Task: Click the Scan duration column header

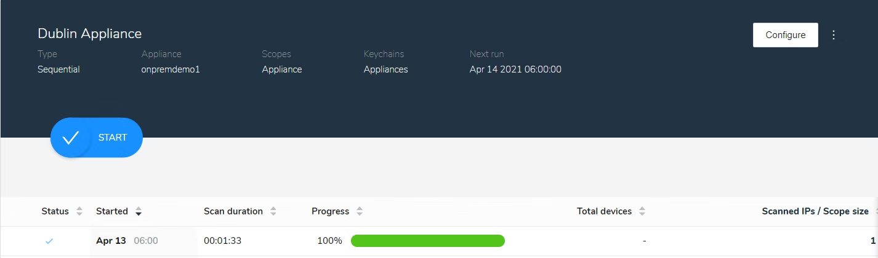Action: point(233,211)
